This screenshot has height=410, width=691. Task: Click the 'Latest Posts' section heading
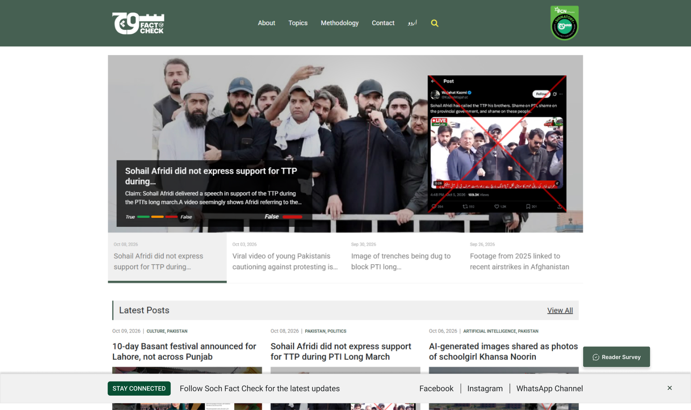(144, 310)
